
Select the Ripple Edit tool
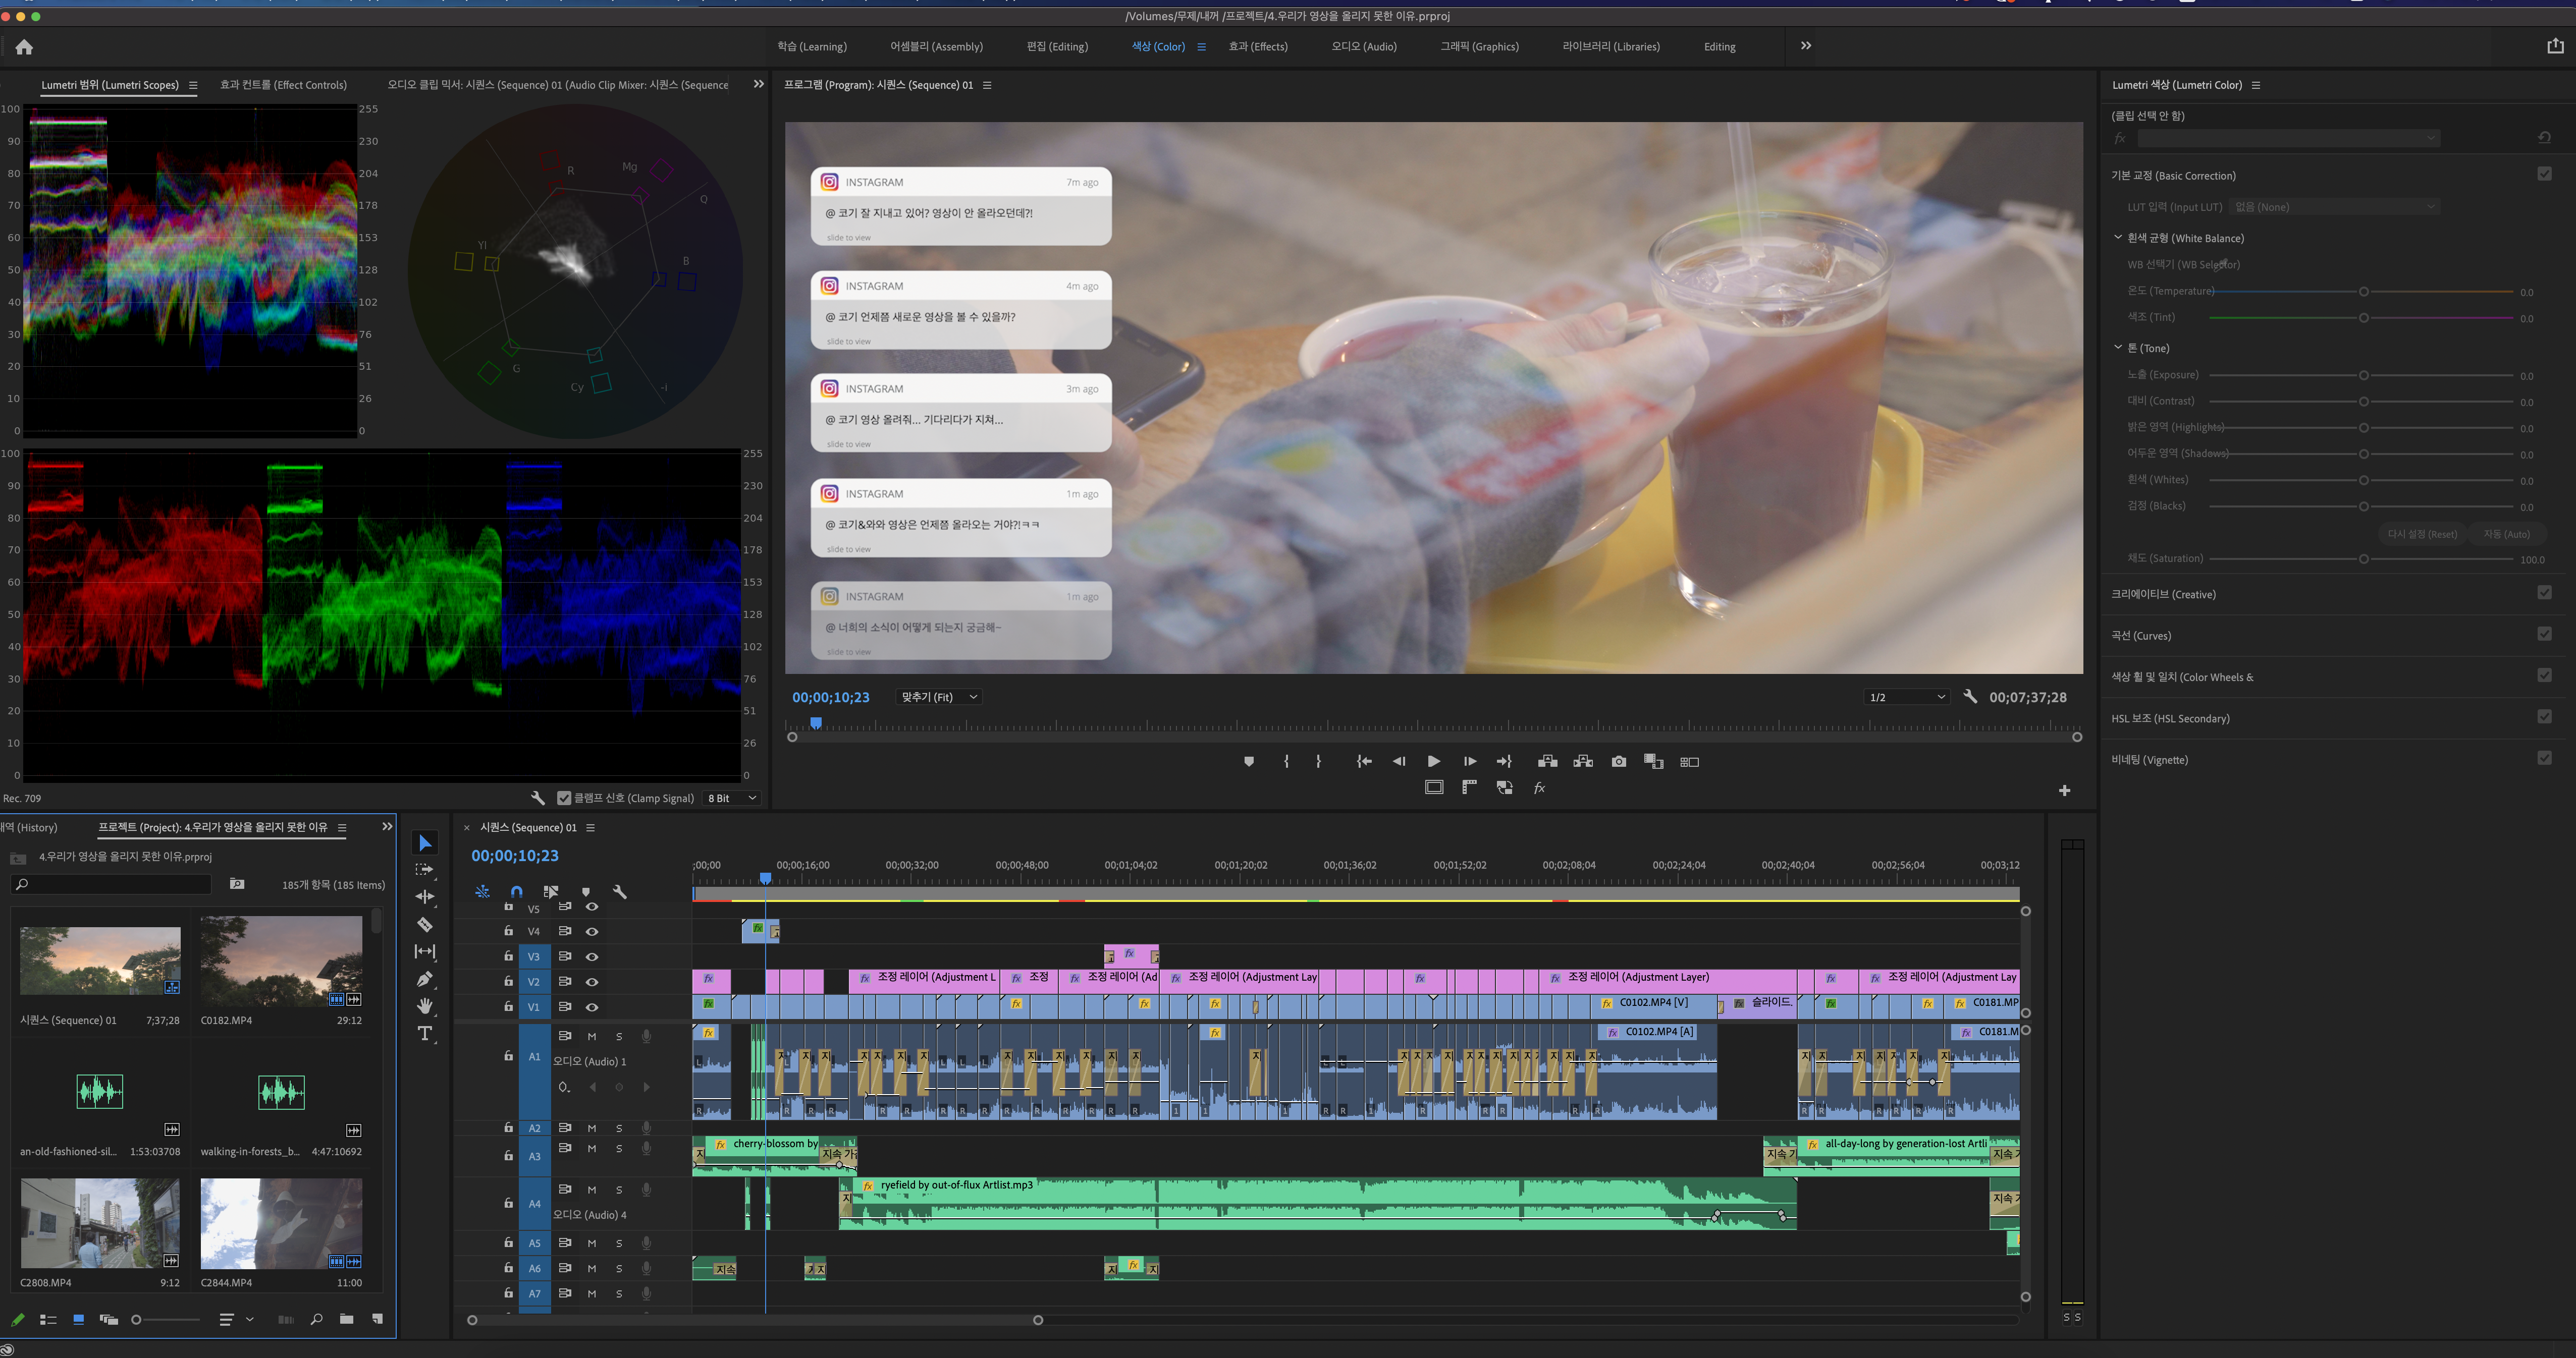(x=425, y=896)
